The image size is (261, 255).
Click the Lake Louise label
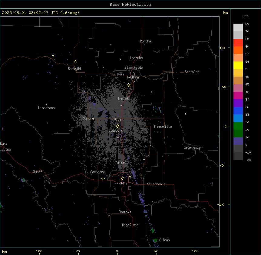tap(5, 147)
